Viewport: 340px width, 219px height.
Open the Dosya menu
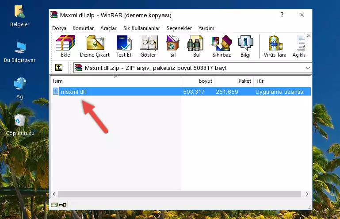tap(59, 28)
